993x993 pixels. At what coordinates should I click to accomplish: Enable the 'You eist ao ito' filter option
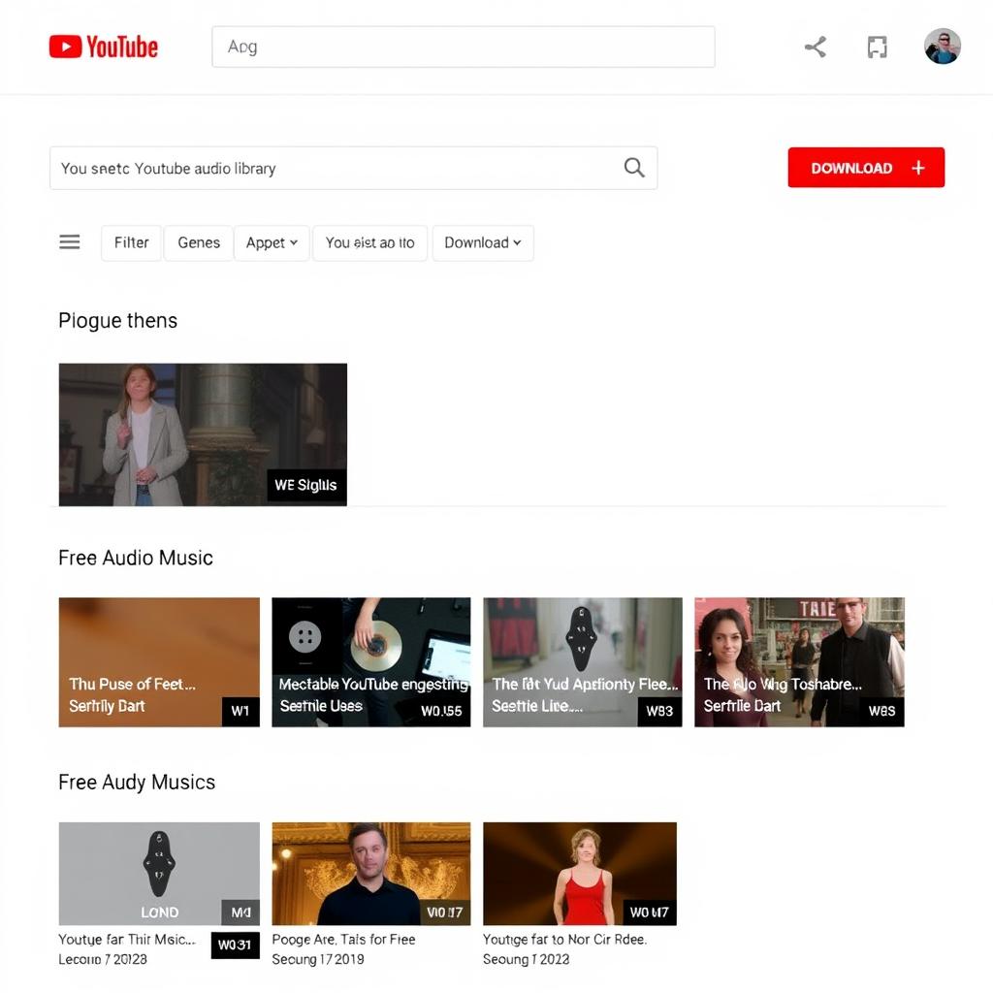point(369,242)
